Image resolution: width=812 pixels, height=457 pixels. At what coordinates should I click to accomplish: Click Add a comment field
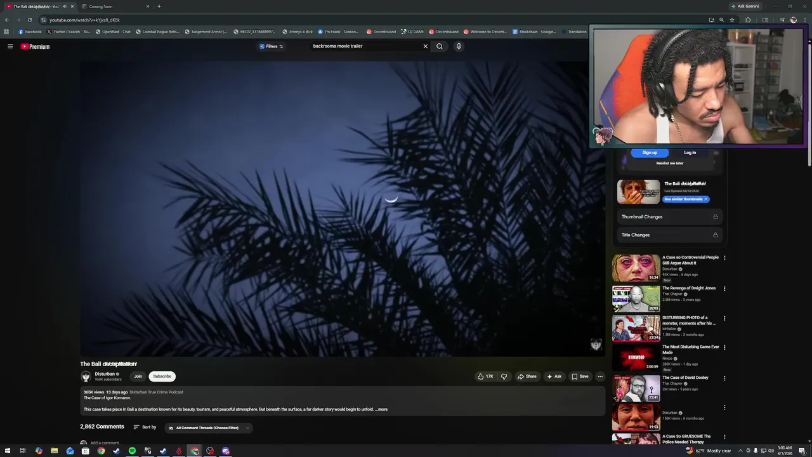coord(105,443)
